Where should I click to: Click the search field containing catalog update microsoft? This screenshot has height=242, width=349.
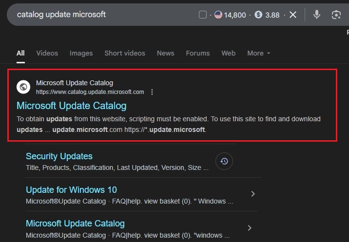pos(97,15)
